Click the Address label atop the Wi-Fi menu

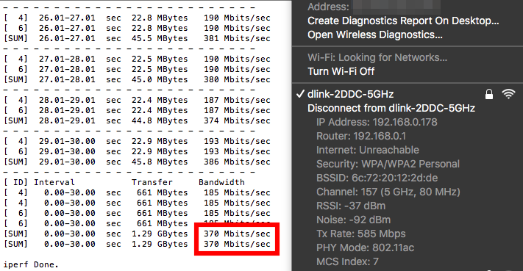click(x=328, y=7)
